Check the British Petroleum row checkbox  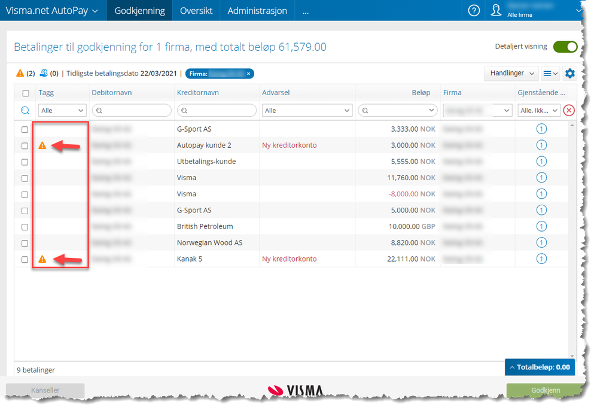(x=25, y=227)
